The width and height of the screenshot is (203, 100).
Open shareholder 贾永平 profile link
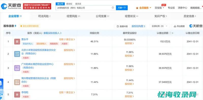tap(25, 39)
